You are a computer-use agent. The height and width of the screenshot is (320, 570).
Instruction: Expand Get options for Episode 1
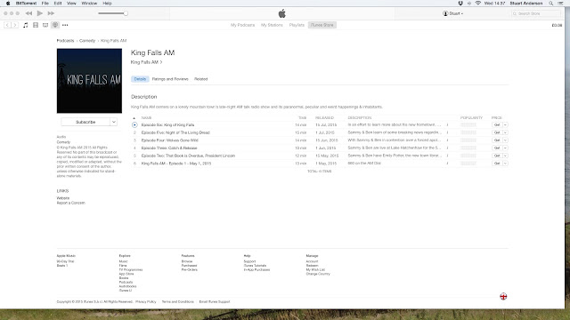[505, 164]
